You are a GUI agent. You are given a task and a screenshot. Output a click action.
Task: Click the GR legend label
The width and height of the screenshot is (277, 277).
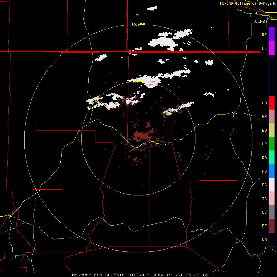point(264,117)
